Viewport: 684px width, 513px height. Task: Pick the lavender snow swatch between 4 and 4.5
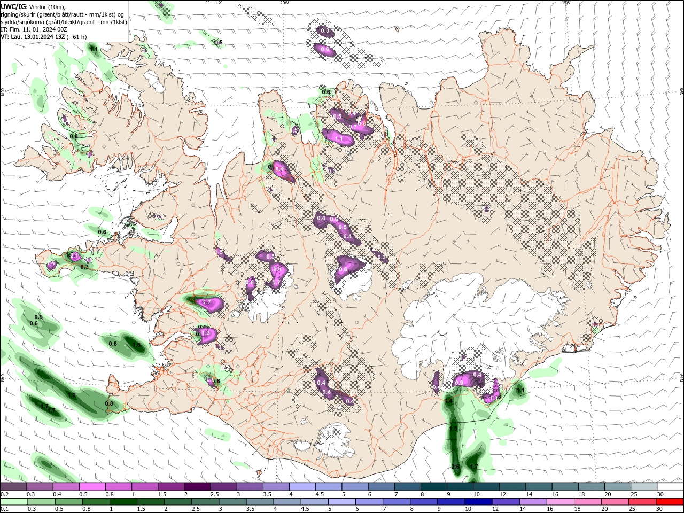[302, 487]
